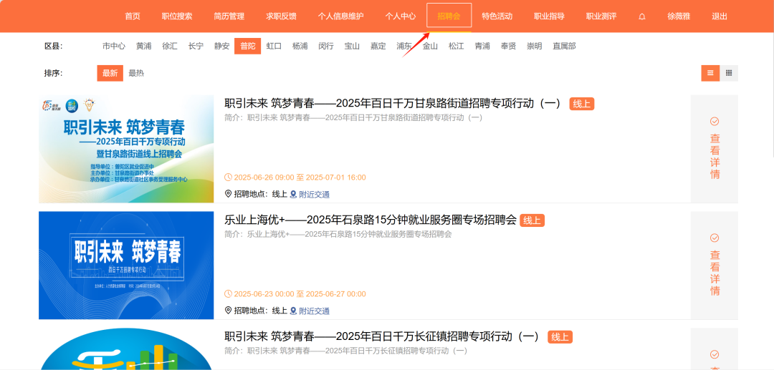The width and height of the screenshot is (774, 370).
Task: Open the 甘泉路街道招聘专项行动 job fair title
Action: click(x=393, y=103)
